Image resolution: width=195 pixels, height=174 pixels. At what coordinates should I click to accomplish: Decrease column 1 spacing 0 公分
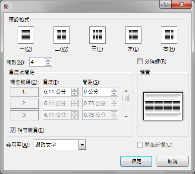(x=114, y=93)
